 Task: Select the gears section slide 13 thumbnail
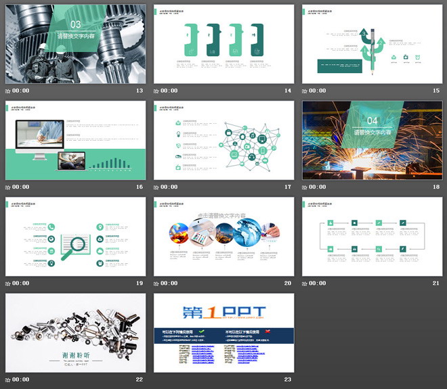pyautogui.click(x=75, y=44)
